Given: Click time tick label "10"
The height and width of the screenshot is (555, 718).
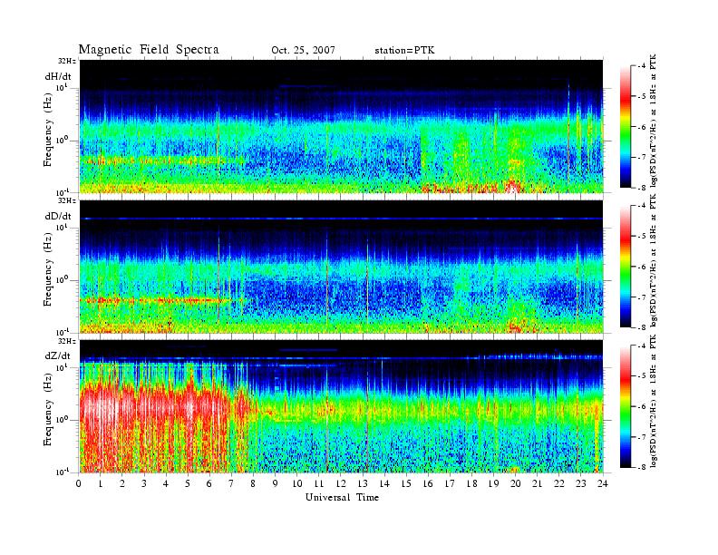Looking at the screenshot, I should [x=296, y=483].
